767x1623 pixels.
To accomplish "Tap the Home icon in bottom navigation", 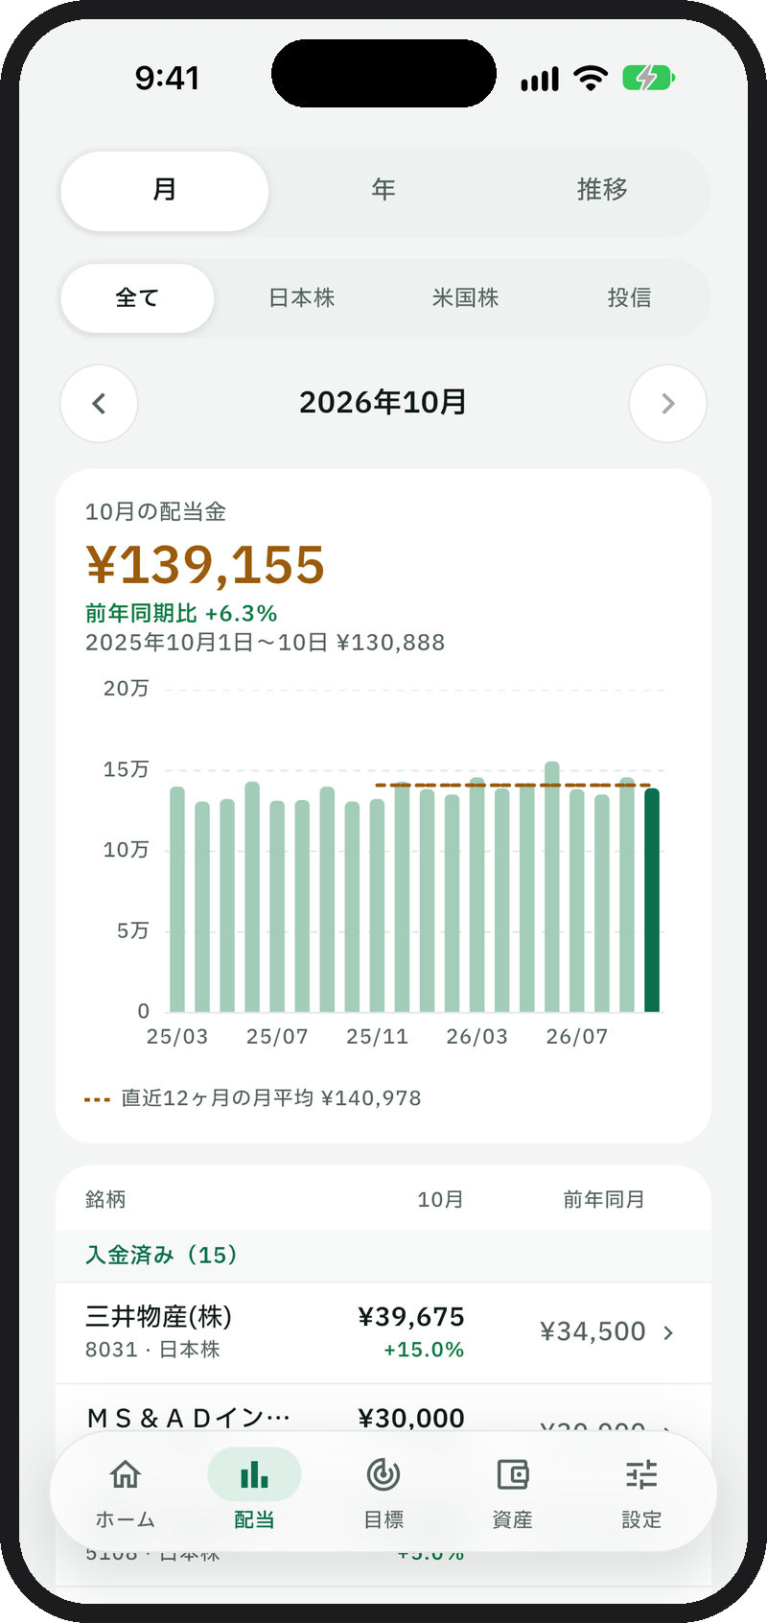I will (x=126, y=1474).
